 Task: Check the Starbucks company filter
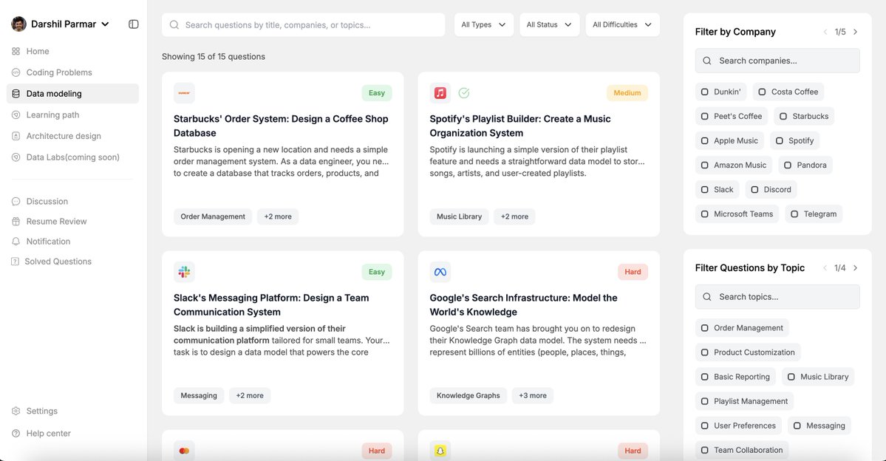(783, 117)
